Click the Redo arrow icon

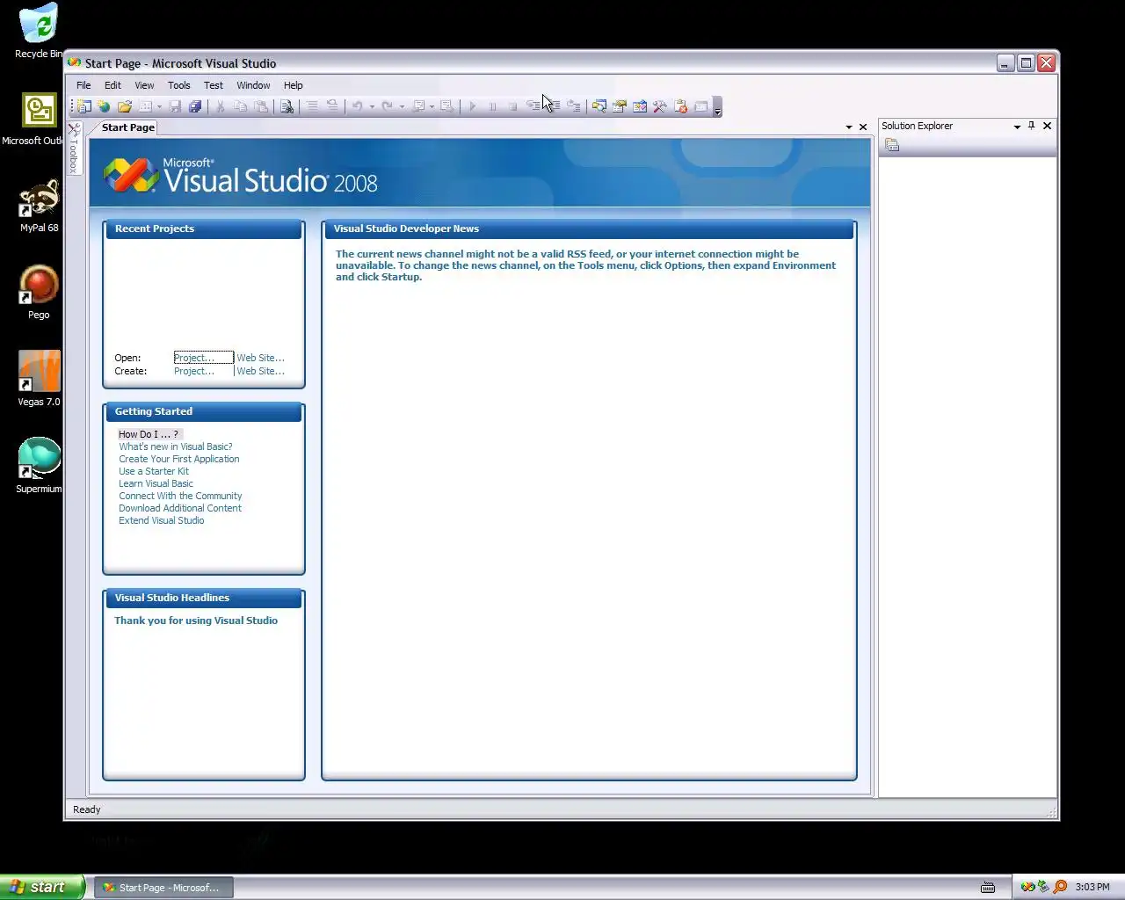387,106
